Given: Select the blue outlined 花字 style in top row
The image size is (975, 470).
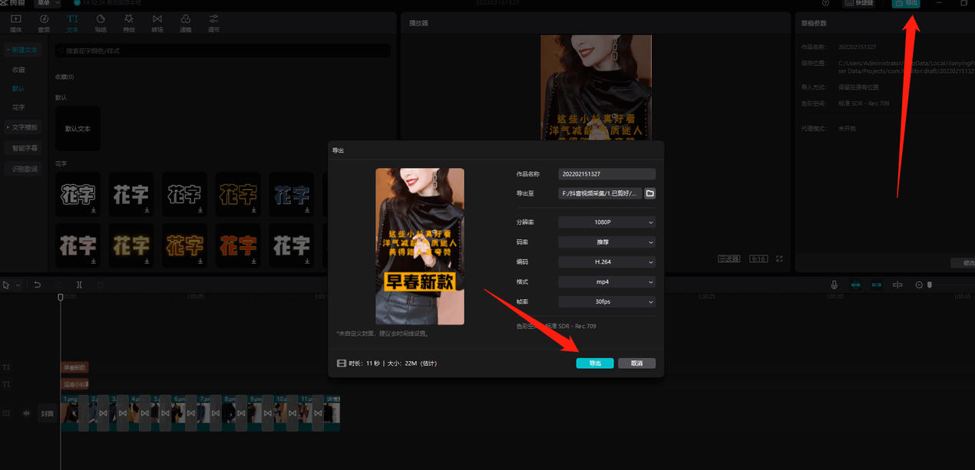Looking at the screenshot, I should point(291,194).
